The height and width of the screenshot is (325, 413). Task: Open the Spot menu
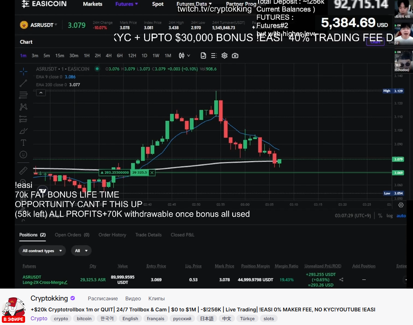[158, 4]
